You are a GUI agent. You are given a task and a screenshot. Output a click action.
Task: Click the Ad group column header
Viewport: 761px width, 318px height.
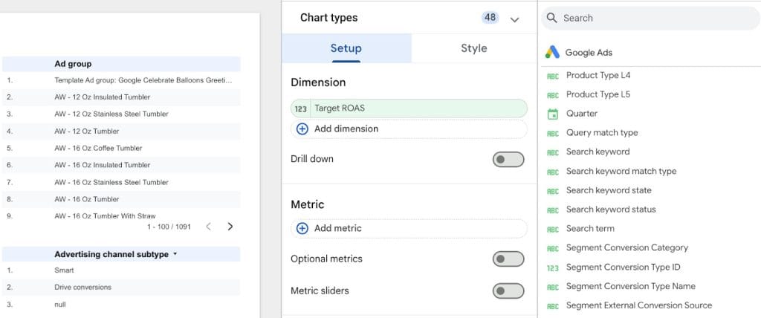tap(73, 64)
